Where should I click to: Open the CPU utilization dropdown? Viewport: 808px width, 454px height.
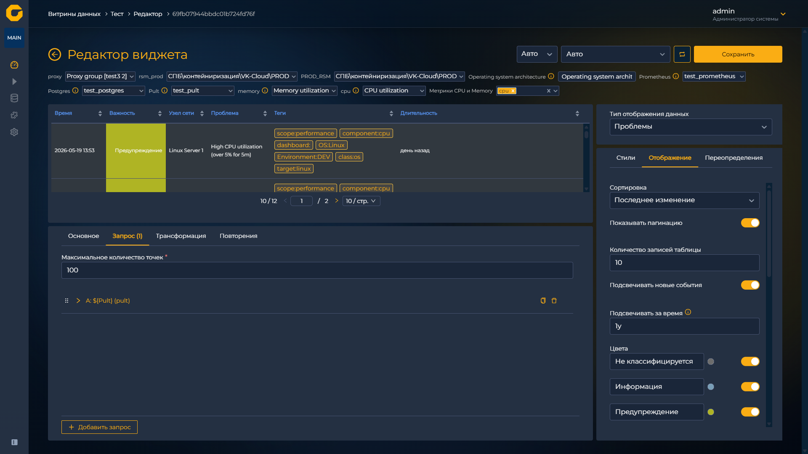point(394,91)
